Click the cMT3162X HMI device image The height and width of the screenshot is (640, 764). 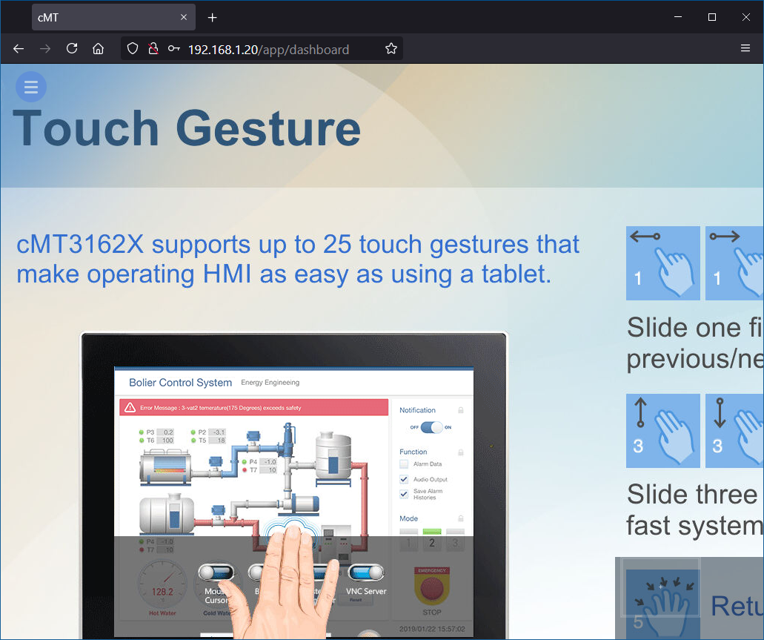[293, 485]
